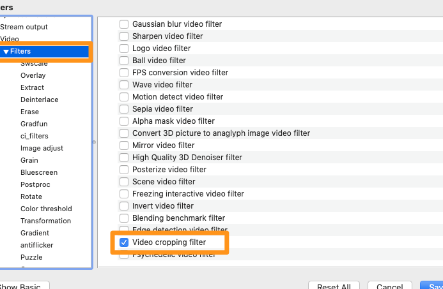The width and height of the screenshot is (443, 289).
Task: Open Bluescreen filter settings
Action: (x=39, y=172)
